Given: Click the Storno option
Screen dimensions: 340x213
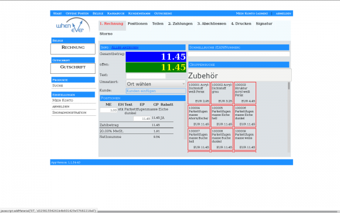Looking at the screenshot, I should [x=106, y=34].
